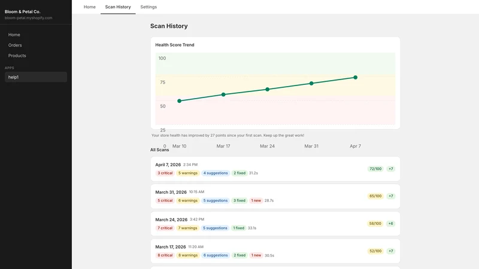Screen dimensions: 479x269
Task: Open the March 31, 2026 scan entry
Action: click(275, 197)
